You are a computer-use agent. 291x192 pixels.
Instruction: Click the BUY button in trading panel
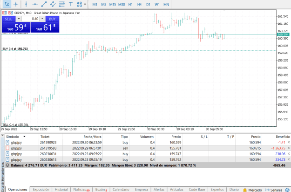52,19
